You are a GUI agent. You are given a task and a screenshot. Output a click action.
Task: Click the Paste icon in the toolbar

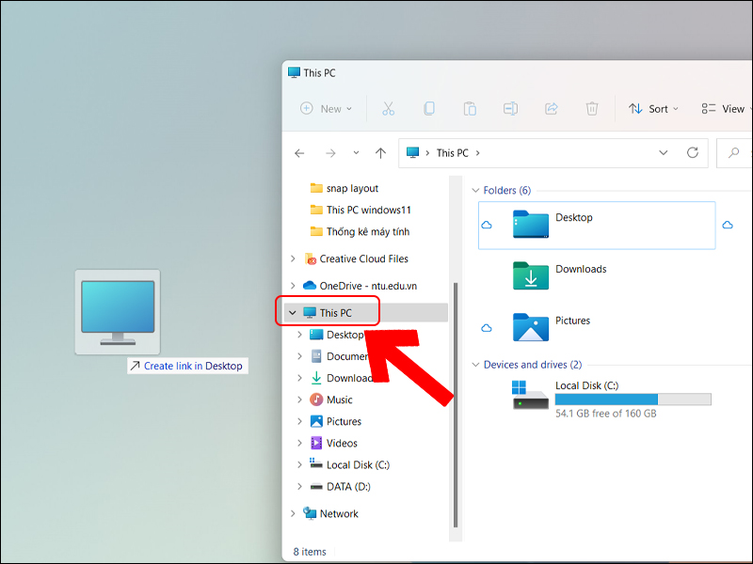tap(470, 108)
